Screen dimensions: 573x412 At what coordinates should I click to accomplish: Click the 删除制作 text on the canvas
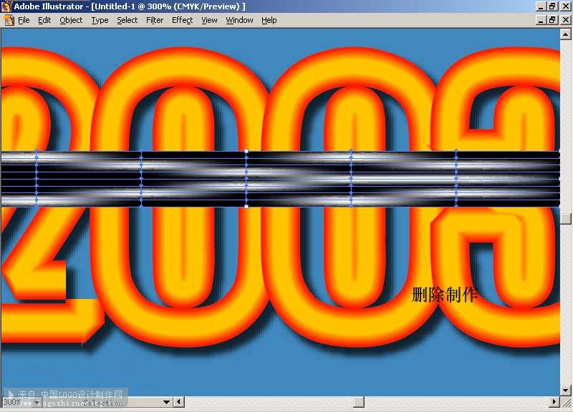444,295
